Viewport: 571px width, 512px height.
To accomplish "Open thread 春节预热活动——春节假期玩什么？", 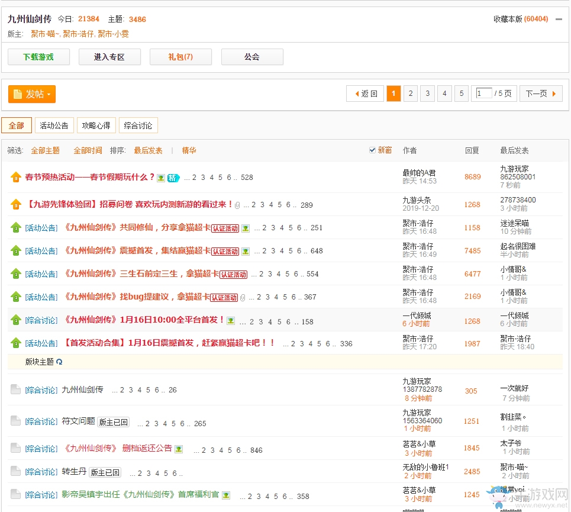I will tap(90, 178).
